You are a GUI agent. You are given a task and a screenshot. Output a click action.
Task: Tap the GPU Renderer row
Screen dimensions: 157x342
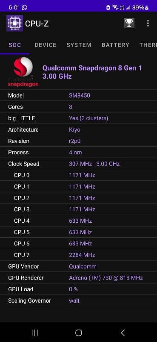pos(78,277)
